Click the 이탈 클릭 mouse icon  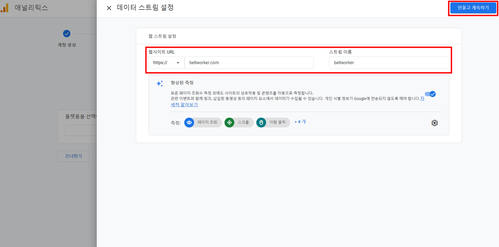pos(261,123)
